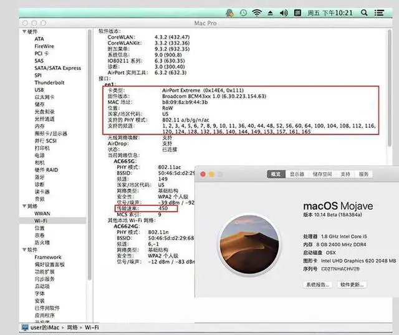Click the computer icon in bottom path bar
The image size is (399, 335).
point(25,328)
